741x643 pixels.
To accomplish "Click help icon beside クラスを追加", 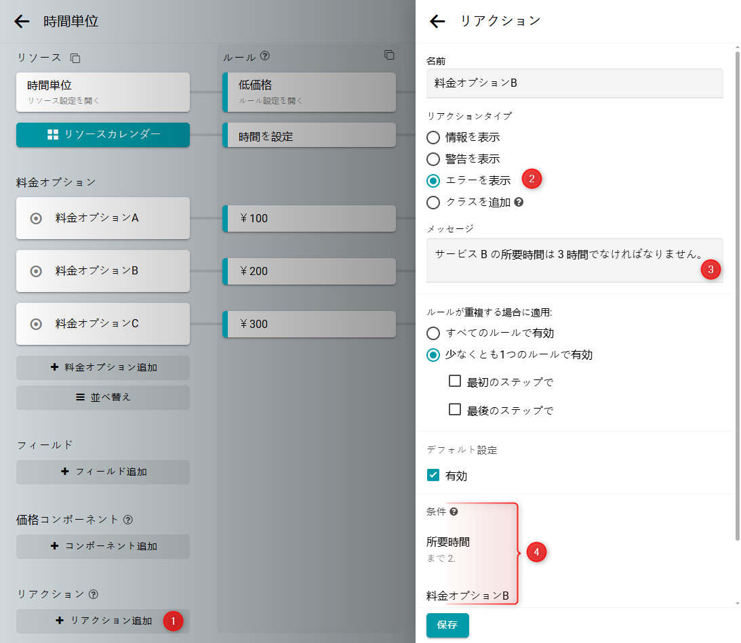I will [519, 202].
